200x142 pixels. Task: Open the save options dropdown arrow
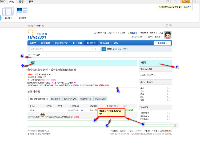tap(191, 1)
